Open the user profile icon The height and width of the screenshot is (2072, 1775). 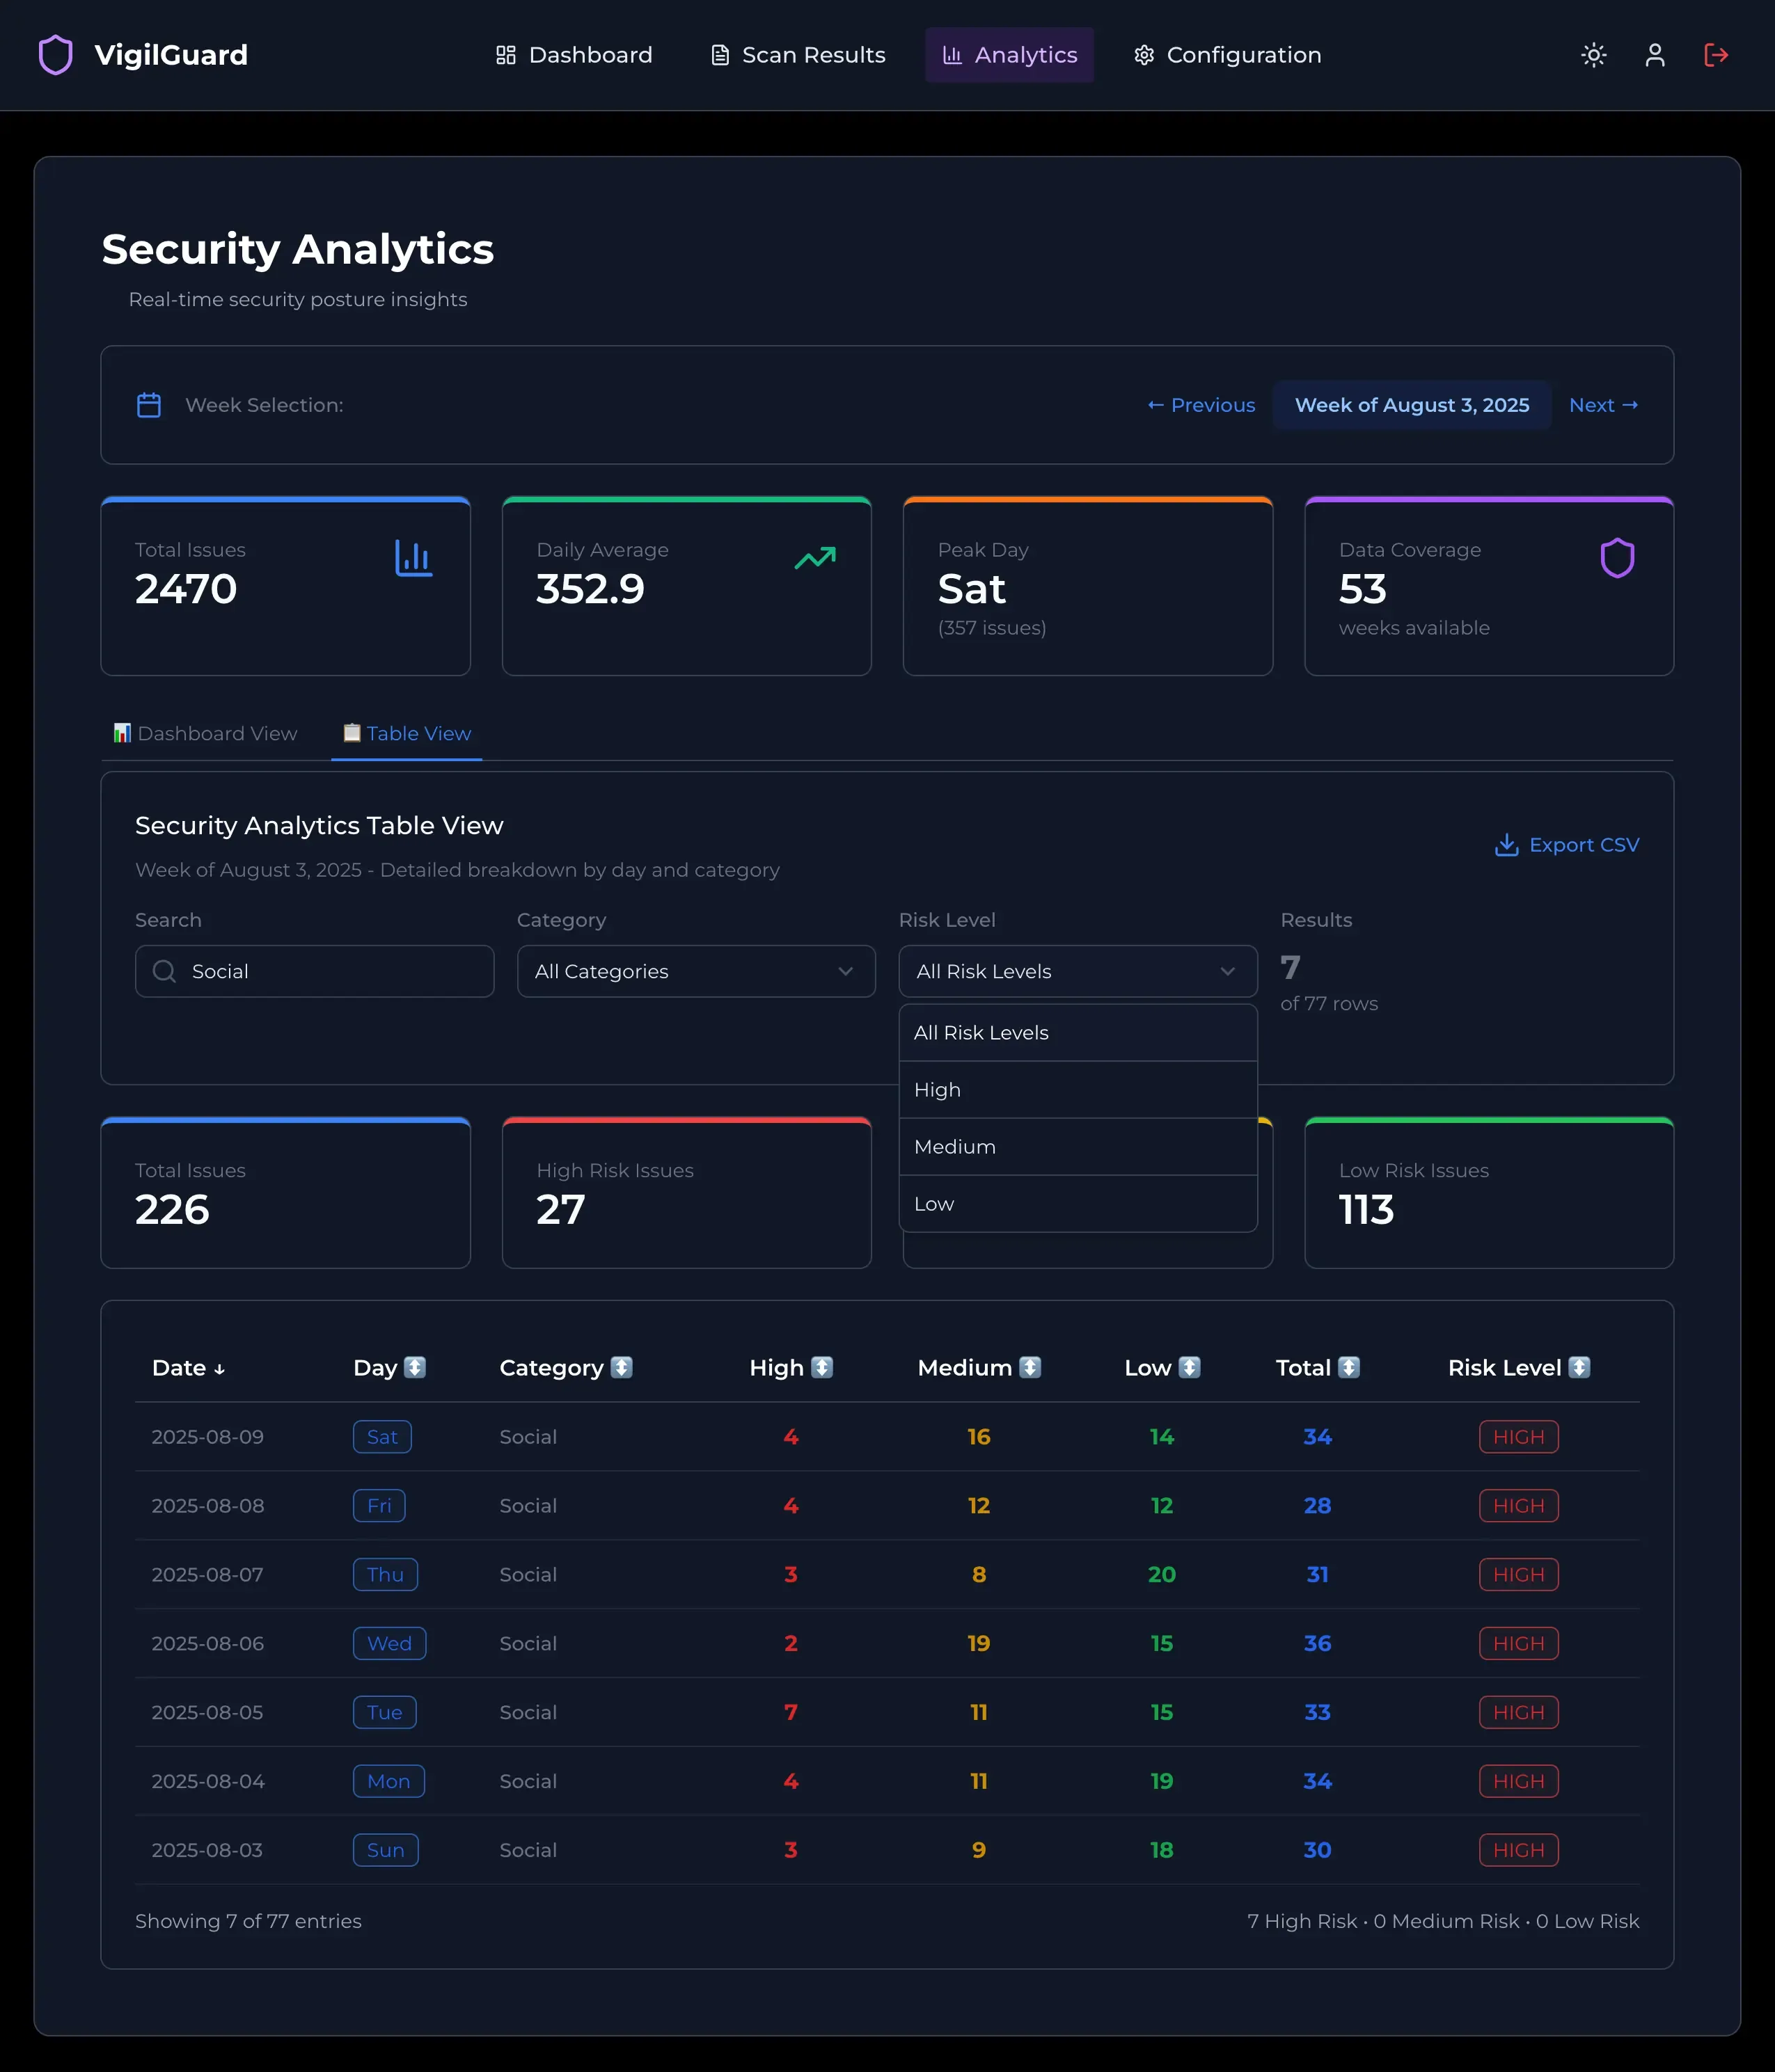(1654, 55)
